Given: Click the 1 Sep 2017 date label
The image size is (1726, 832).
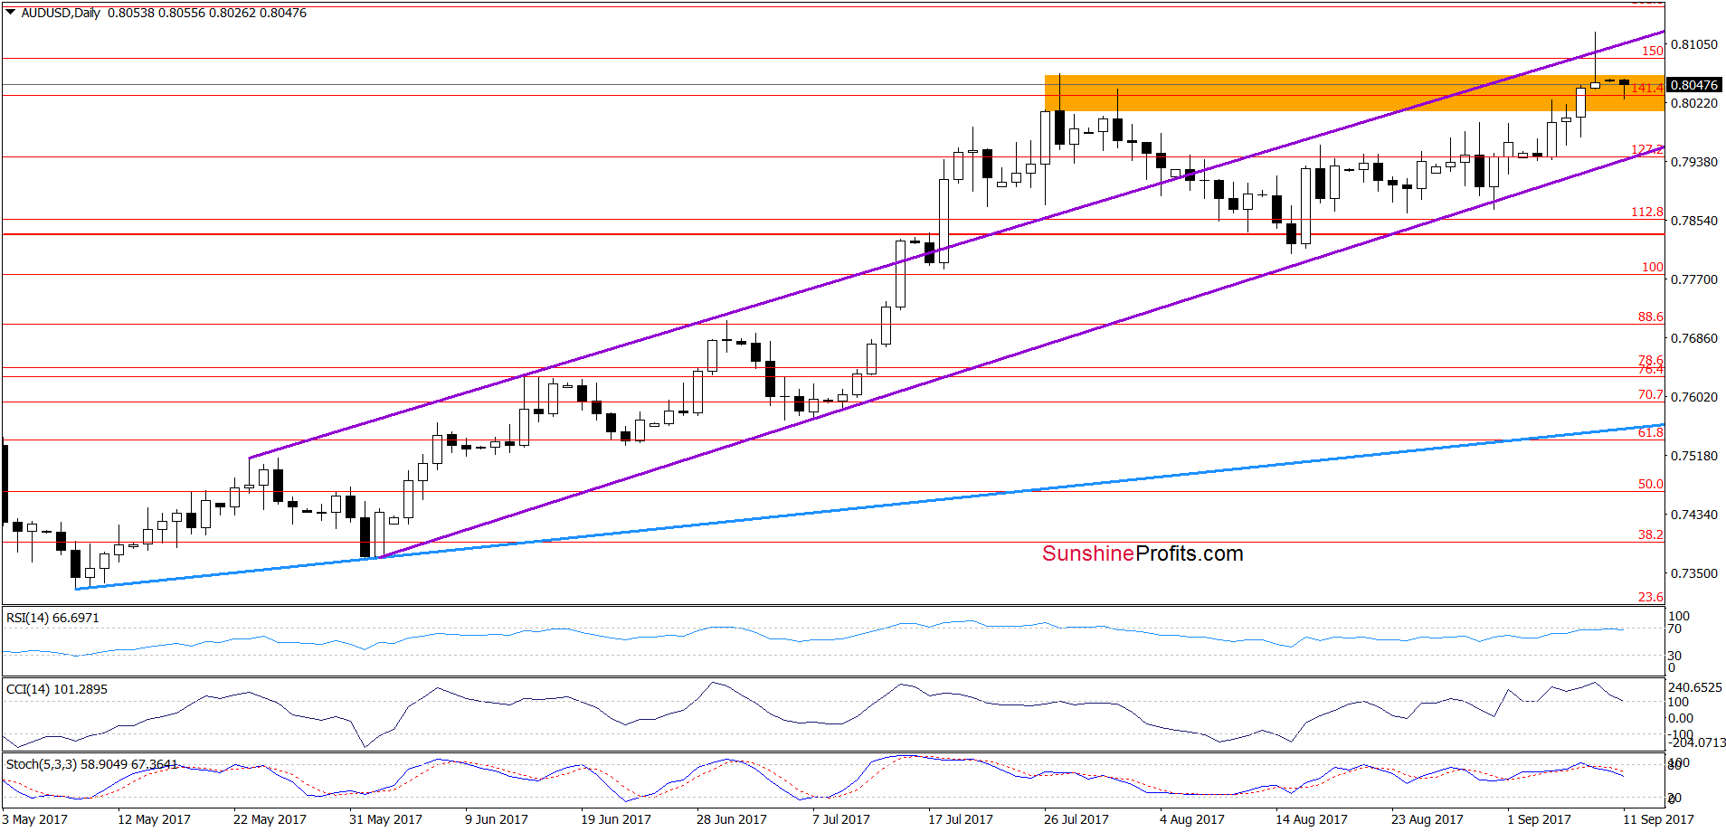Looking at the screenshot, I should pos(1539,819).
